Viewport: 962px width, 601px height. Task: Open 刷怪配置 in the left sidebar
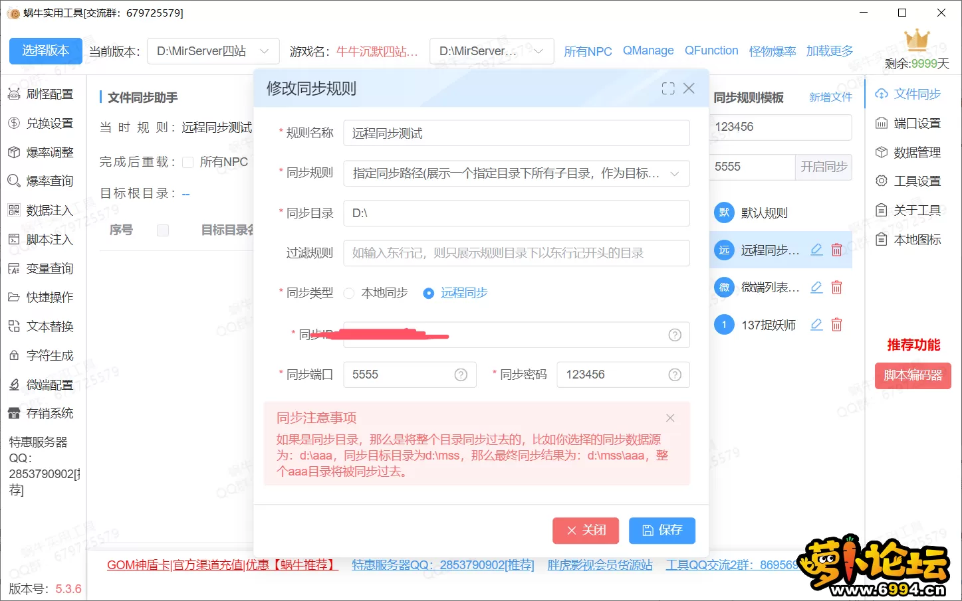click(x=40, y=94)
